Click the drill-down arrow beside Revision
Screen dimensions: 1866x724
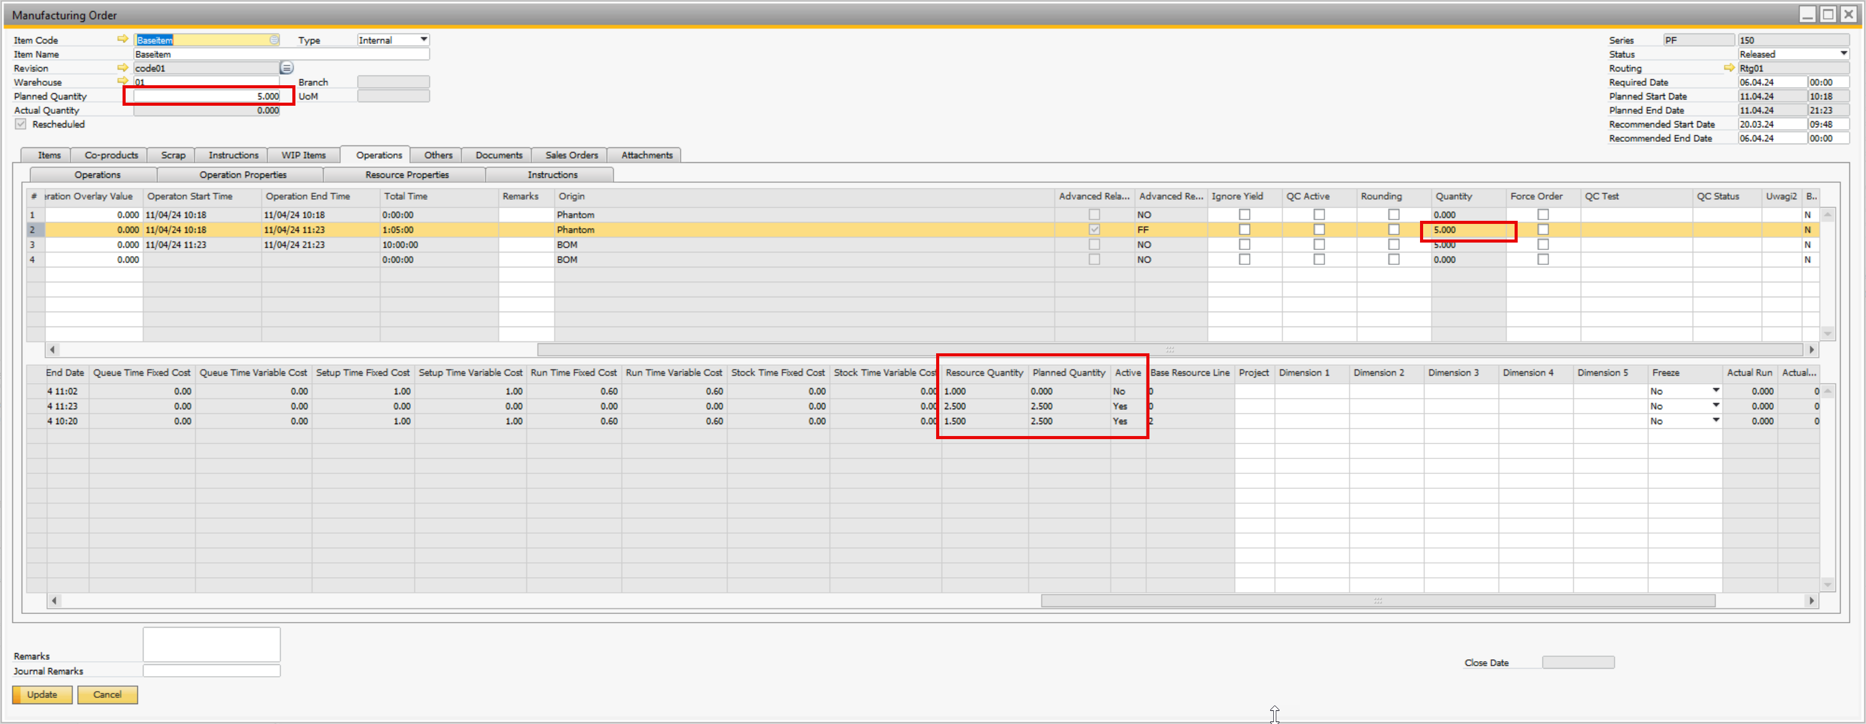pos(123,67)
